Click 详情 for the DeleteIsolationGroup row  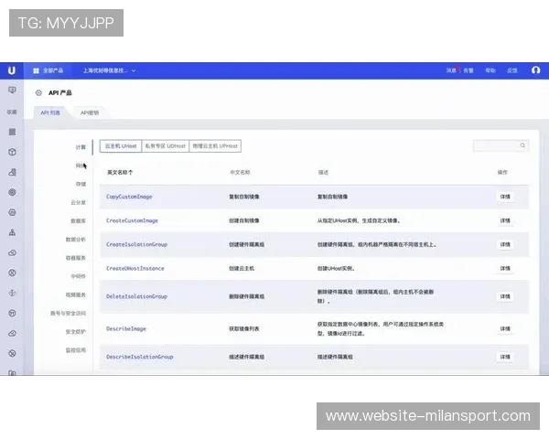point(505,296)
